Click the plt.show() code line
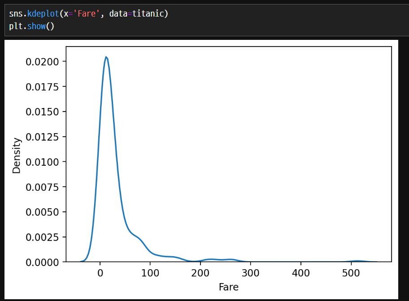Viewport: 409px width, 301px height. coord(31,26)
